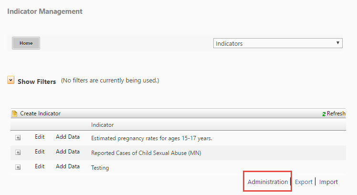Open the Export link

[x=304, y=182]
